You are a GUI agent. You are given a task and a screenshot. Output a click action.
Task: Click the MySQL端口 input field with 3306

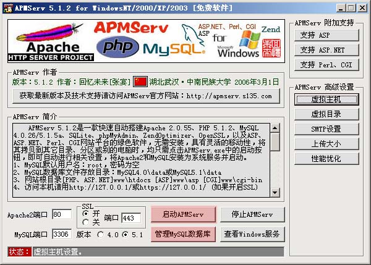click(61, 234)
